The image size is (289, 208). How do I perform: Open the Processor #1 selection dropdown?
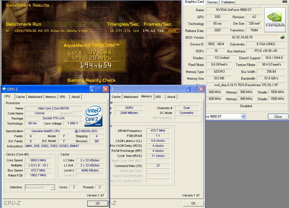coord(52,187)
